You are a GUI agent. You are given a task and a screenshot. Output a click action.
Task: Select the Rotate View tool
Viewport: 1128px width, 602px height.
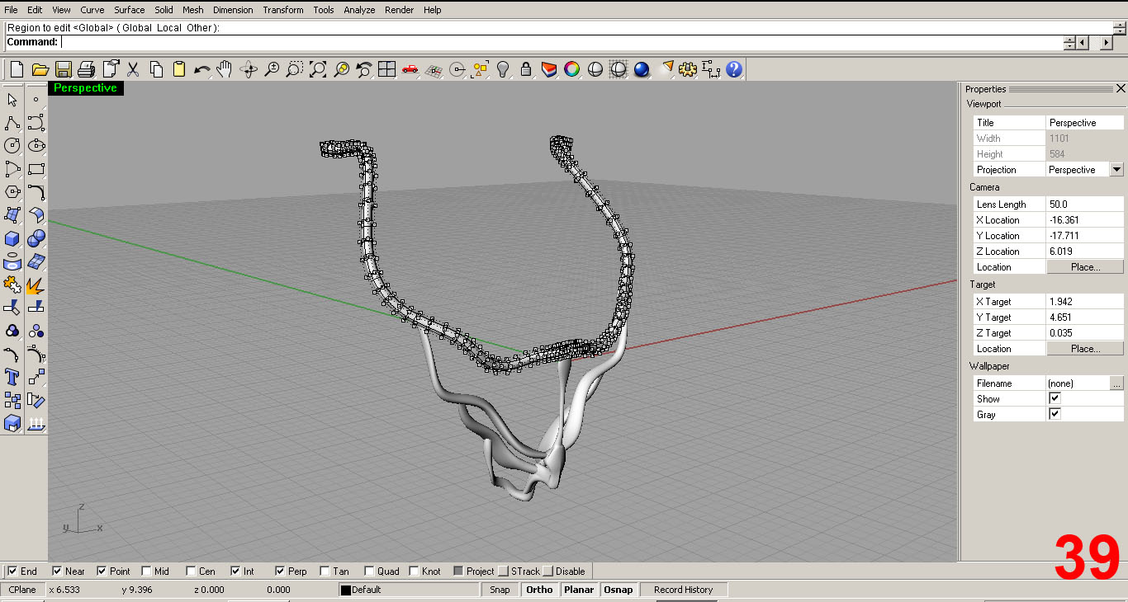click(249, 69)
